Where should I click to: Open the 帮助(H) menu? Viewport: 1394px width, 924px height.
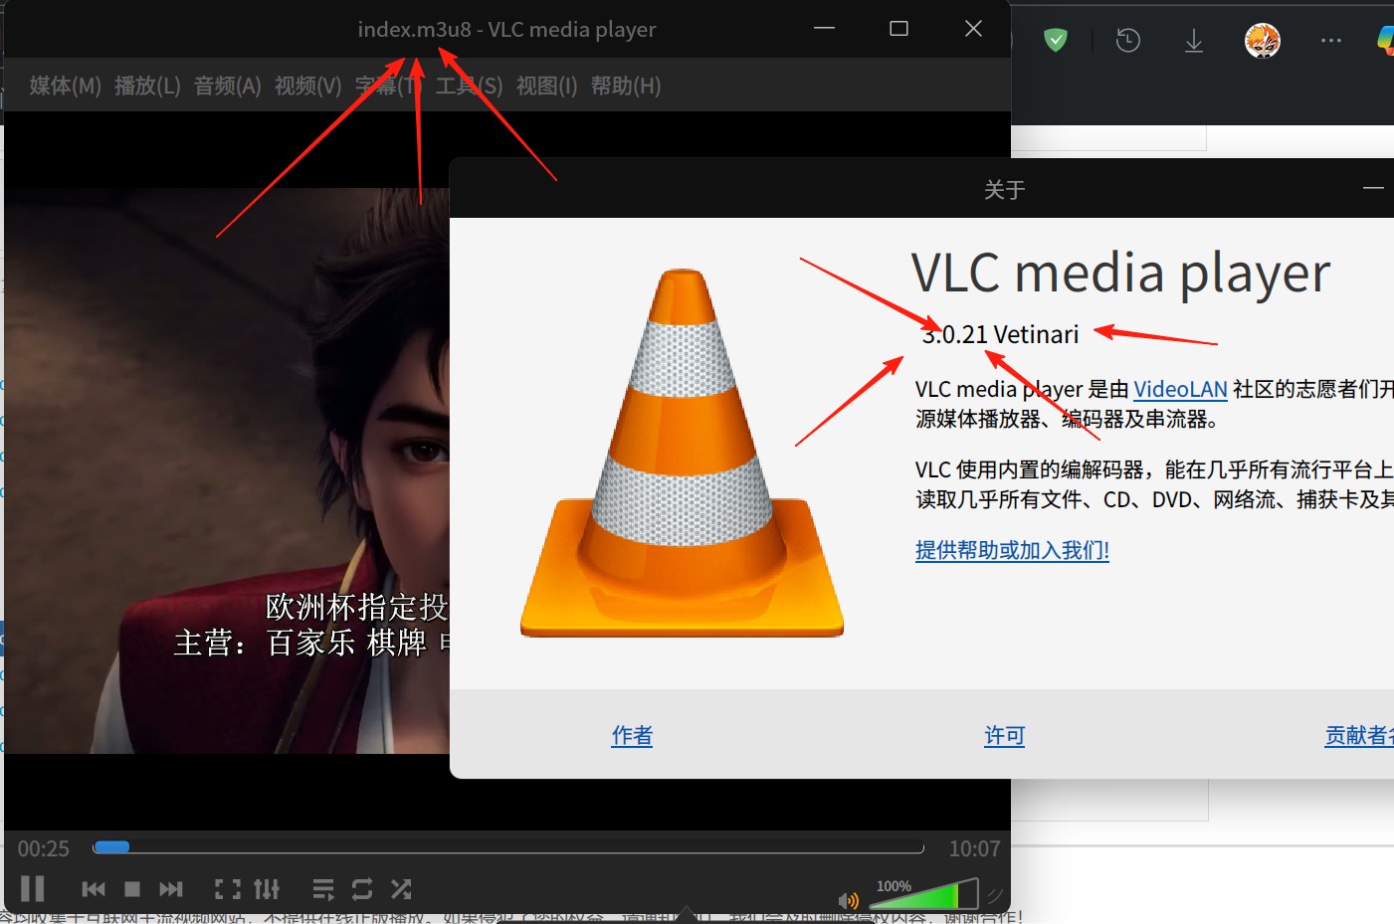[x=626, y=86]
